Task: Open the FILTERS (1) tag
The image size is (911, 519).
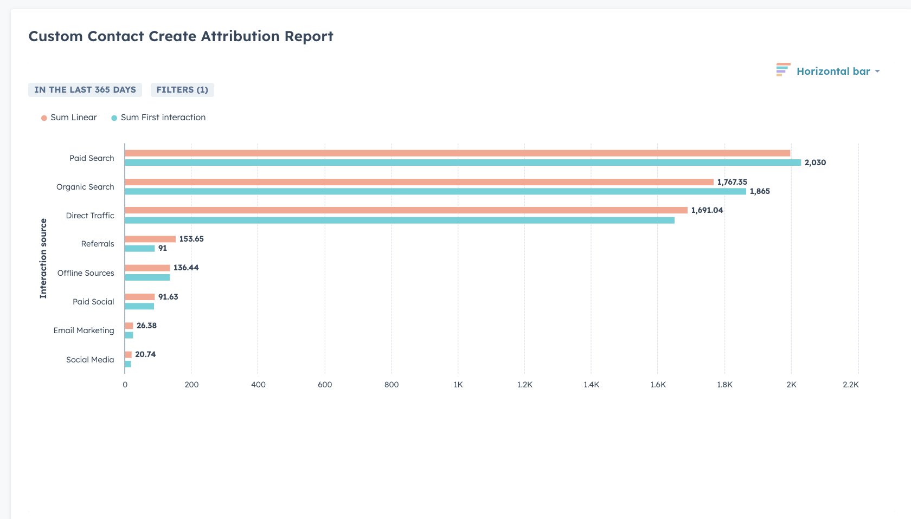Action: [x=182, y=90]
